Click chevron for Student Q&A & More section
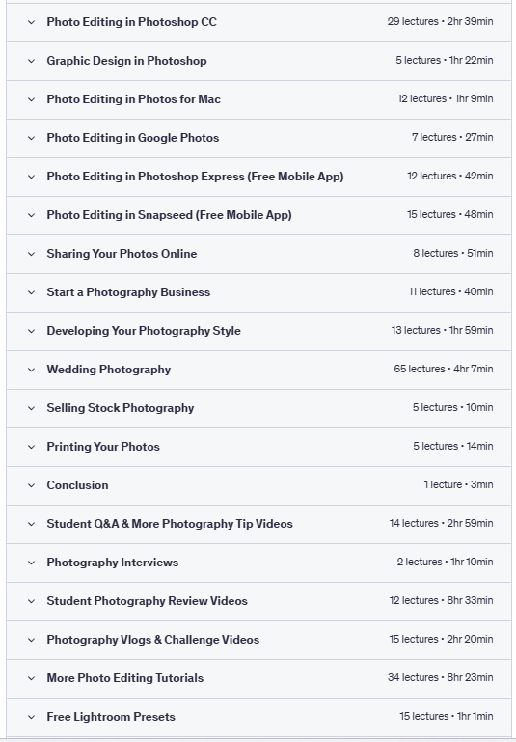Image resolution: width=516 pixels, height=742 pixels. click(31, 524)
